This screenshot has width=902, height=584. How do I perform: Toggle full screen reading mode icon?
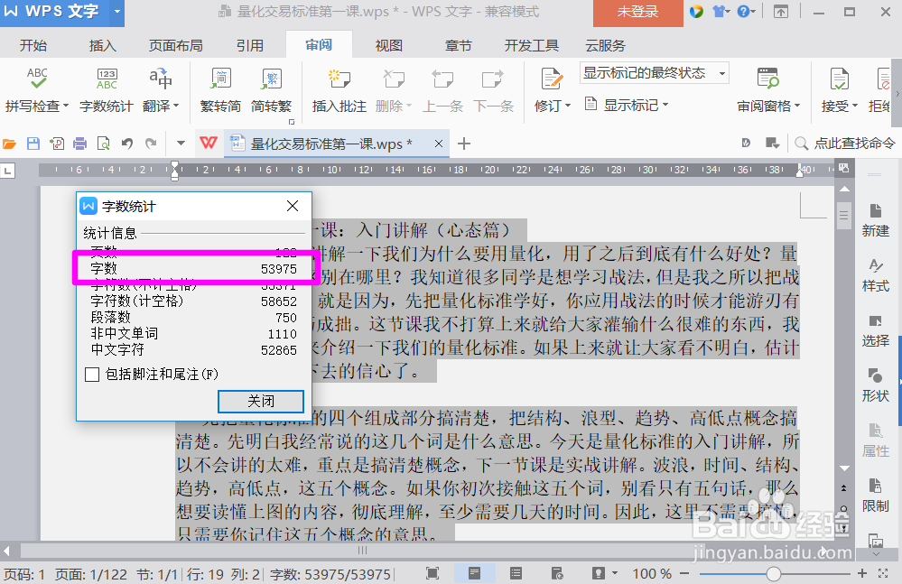(432, 571)
